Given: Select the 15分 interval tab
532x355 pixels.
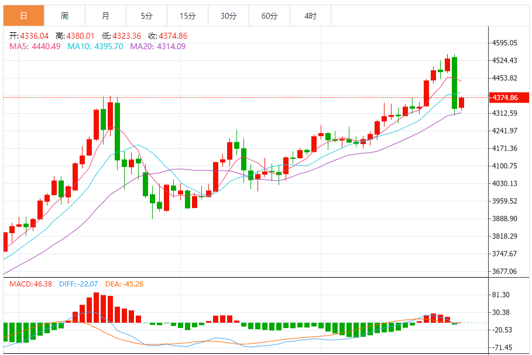Looking at the screenshot, I should pos(187,16).
